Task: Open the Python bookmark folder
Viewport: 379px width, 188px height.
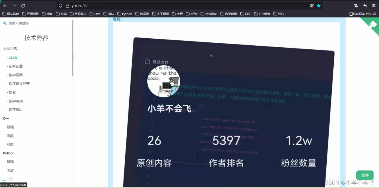Action: coord(125,14)
